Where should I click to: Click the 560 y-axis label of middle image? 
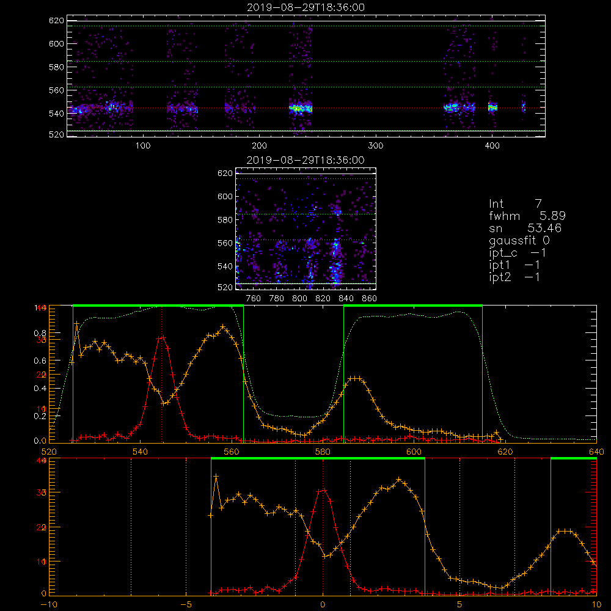point(225,243)
